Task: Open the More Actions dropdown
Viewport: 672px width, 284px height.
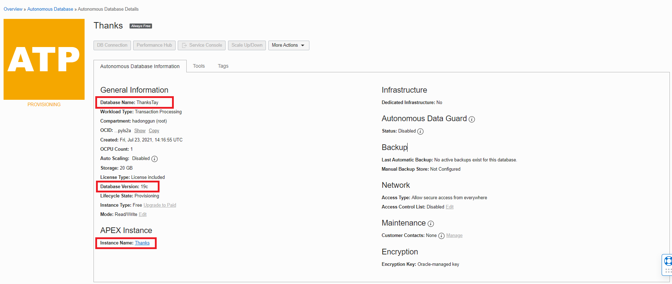Action: [289, 45]
